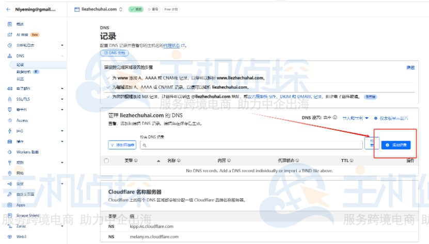Image resolution: width=429 pixels, height=244 pixels.
Task: Click the gear icon for dashboard display settings
Action: tap(376, 118)
